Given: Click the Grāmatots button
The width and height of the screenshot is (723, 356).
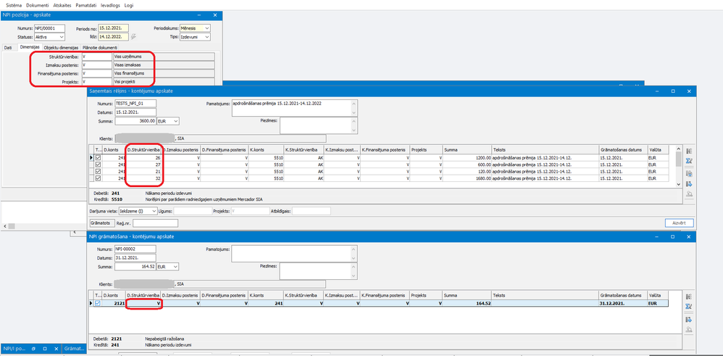Looking at the screenshot, I should (x=100, y=223).
